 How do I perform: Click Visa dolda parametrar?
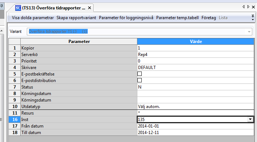point(33,18)
